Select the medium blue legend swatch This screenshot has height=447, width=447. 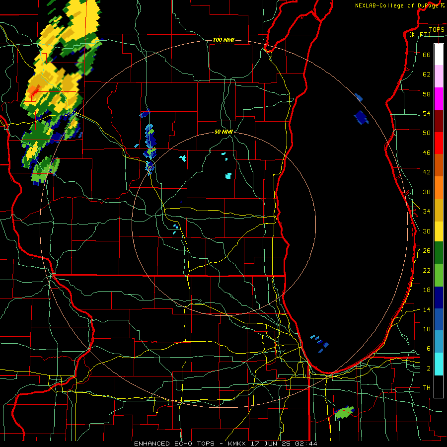[x=439, y=319]
